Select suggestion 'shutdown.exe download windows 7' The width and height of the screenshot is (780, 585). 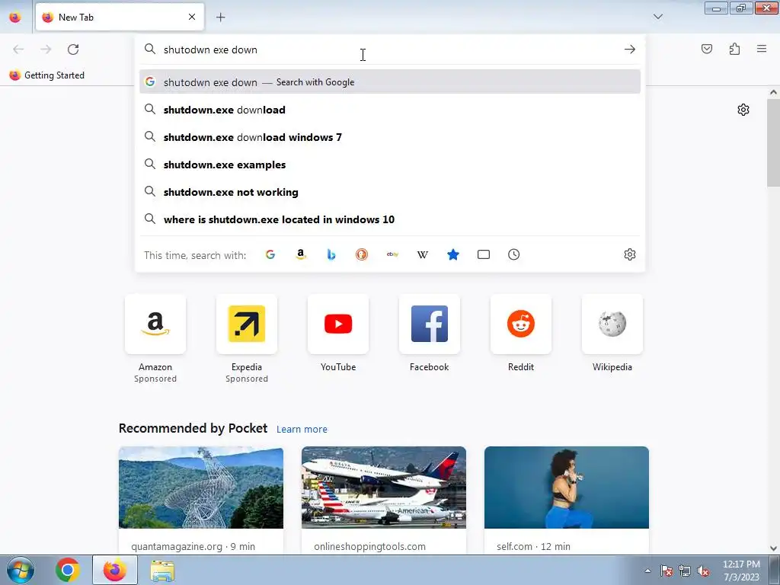(x=390, y=137)
